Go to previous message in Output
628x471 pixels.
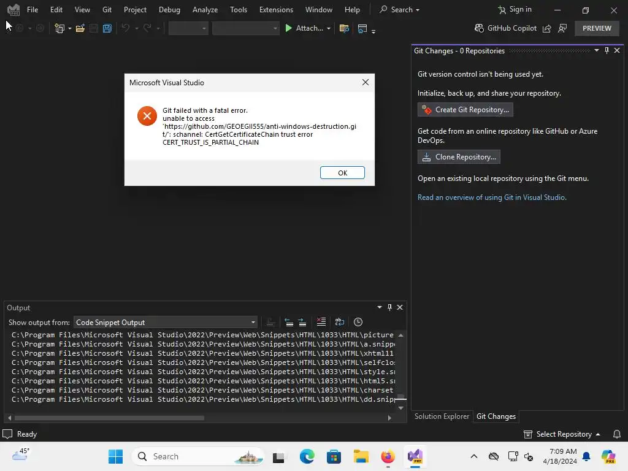[289, 322]
